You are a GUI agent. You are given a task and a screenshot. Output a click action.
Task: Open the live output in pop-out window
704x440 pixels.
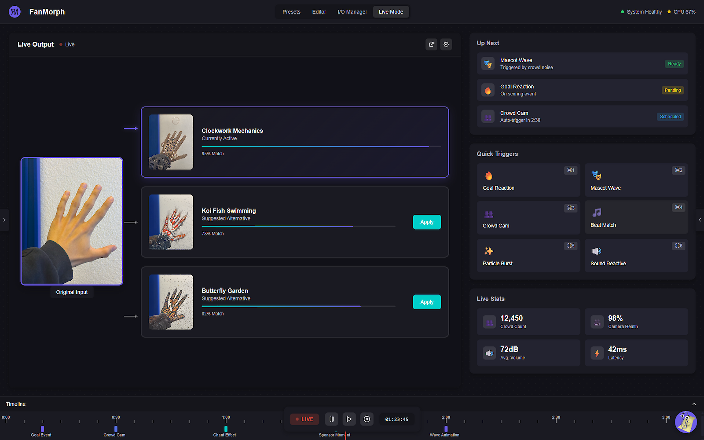(x=431, y=44)
